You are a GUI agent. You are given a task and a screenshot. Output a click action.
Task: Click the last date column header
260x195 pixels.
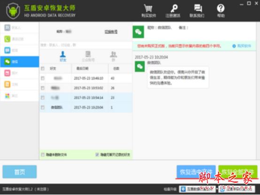pyautogui.click(x=90, y=68)
